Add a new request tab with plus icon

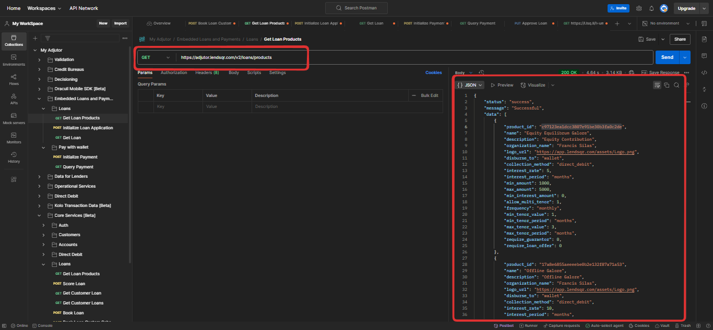pos(617,23)
